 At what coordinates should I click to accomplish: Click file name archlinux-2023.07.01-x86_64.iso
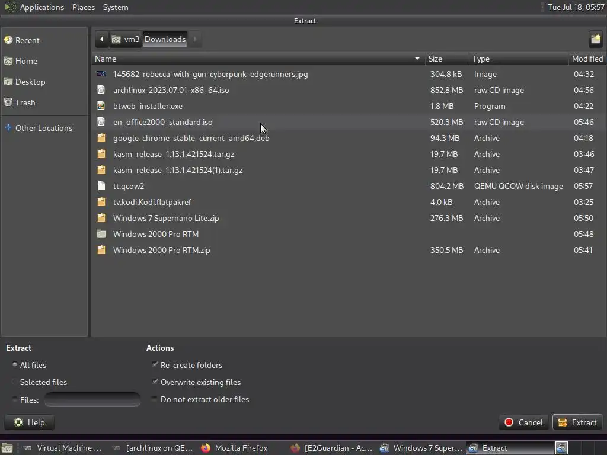click(171, 90)
